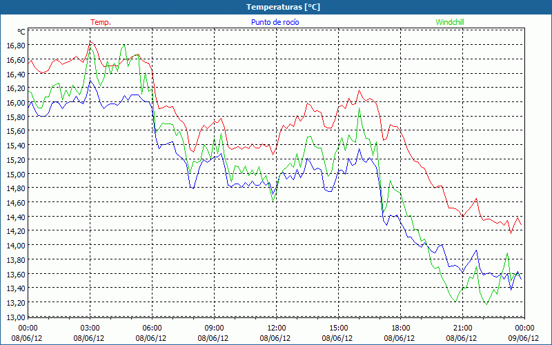Click the Temp. legend label
552x345 pixels.
101,22
